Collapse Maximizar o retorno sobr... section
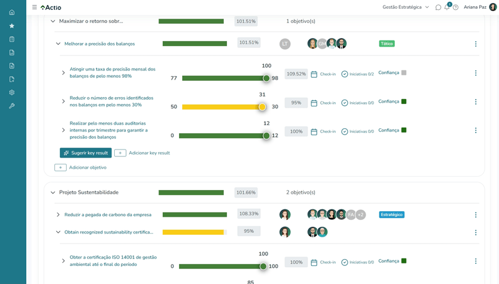The image size is (499, 284). click(53, 21)
